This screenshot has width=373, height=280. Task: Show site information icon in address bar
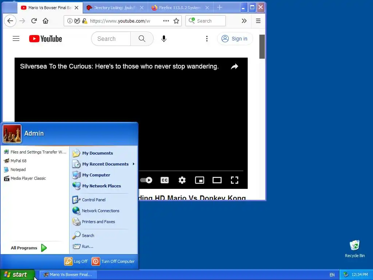[70, 21]
